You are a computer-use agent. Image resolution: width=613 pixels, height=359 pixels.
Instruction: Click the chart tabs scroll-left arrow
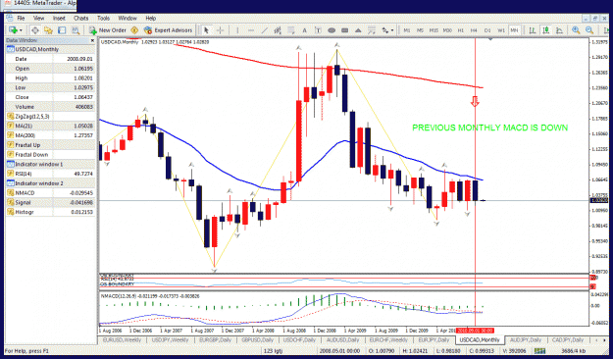pos(595,340)
